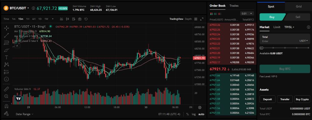Select the text annotation tool
The image size is (312, 120).
tap(6, 57)
